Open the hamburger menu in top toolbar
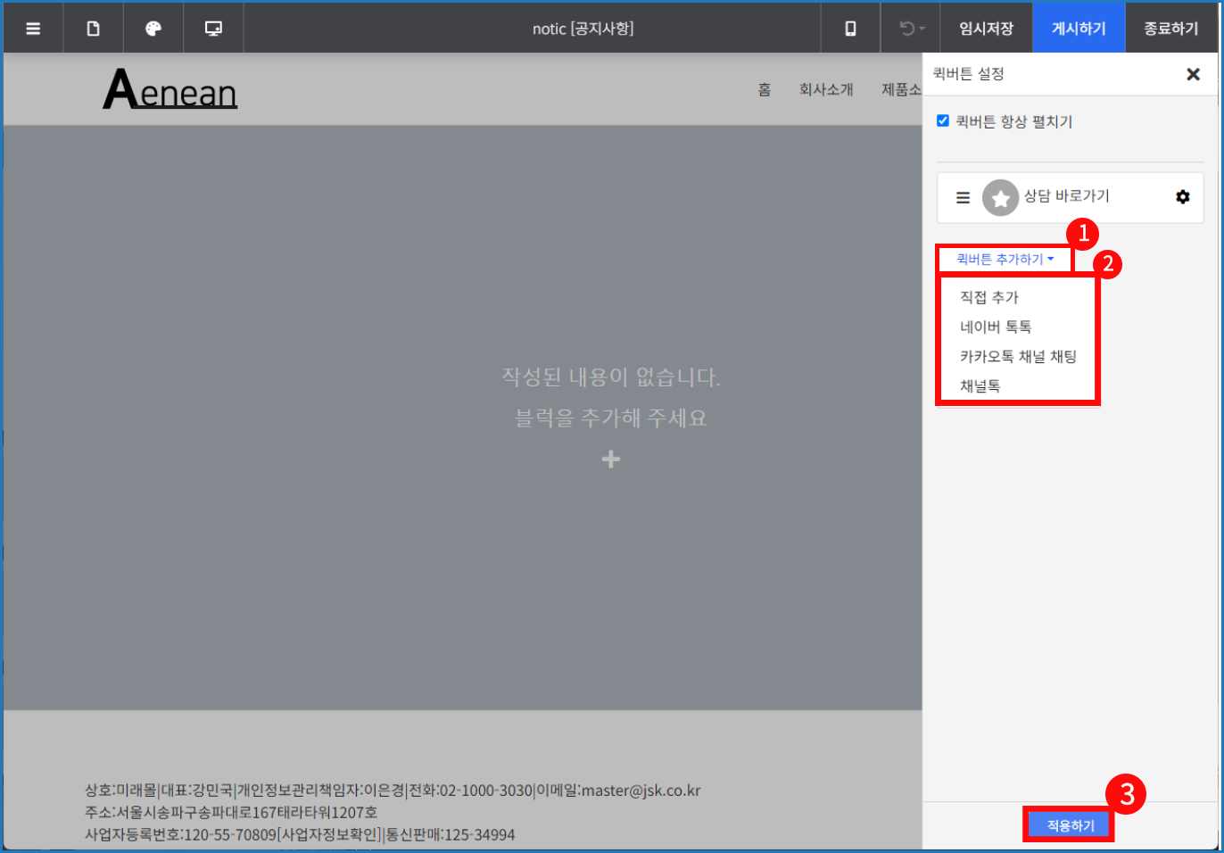The image size is (1224, 853). pos(33,29)
